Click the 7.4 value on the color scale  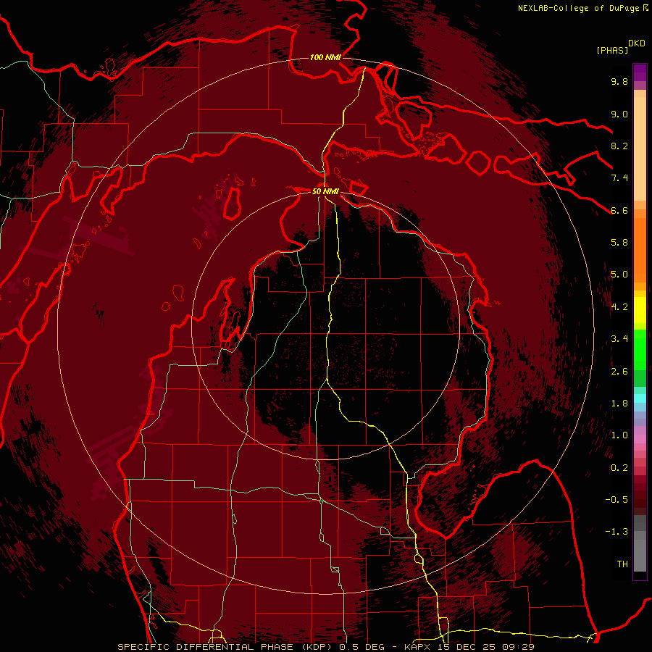[619, 178]
